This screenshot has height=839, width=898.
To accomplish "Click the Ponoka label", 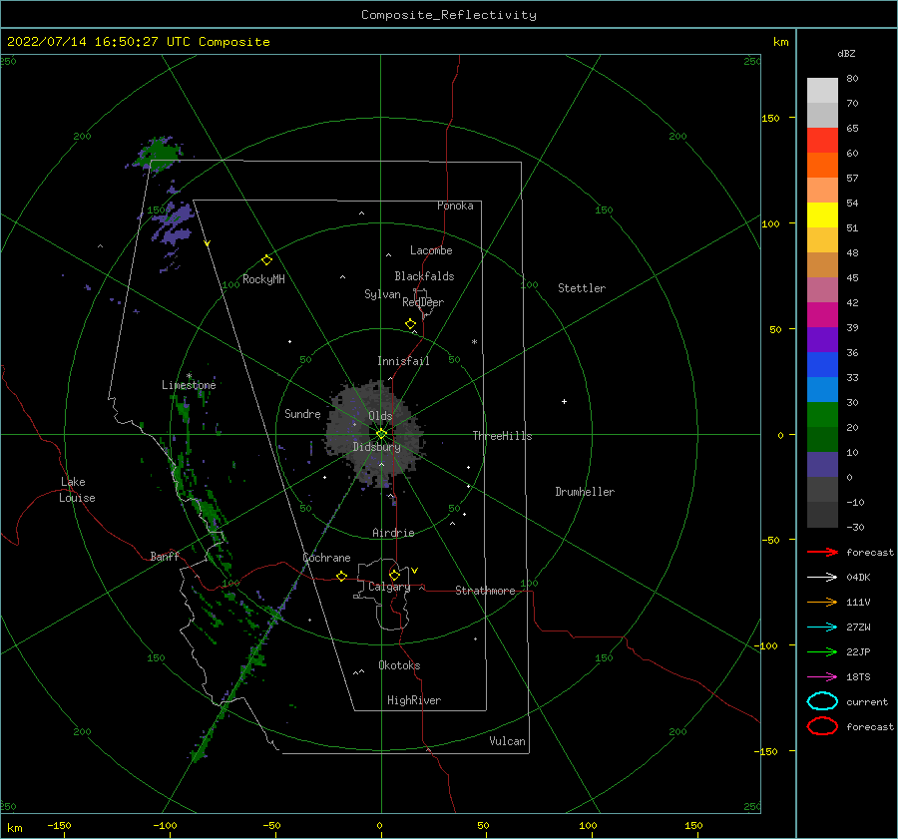I will click(x=455, y=206).
